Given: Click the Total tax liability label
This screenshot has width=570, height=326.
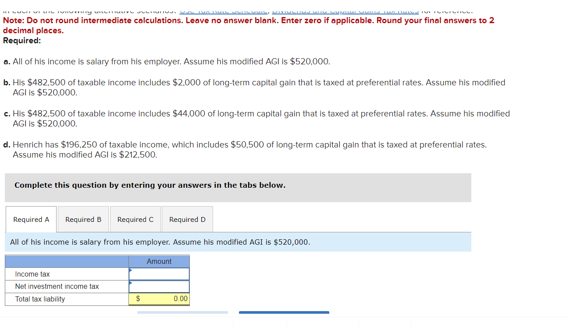Looking at the screenshot, I should pos(40,299).
